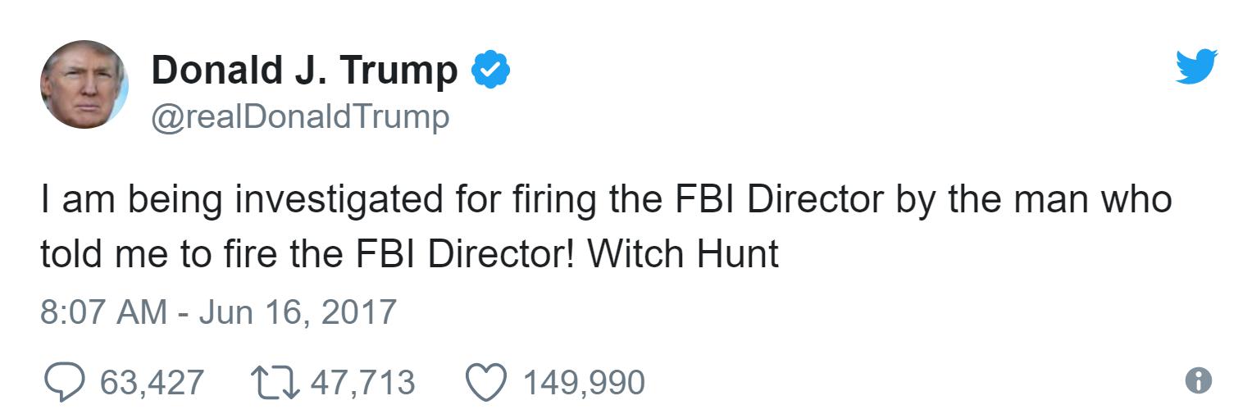This screenshot has width=1252, height=414.
Task: Click the words "Witch Hunt" in the tweet
Action: (682, 254)
